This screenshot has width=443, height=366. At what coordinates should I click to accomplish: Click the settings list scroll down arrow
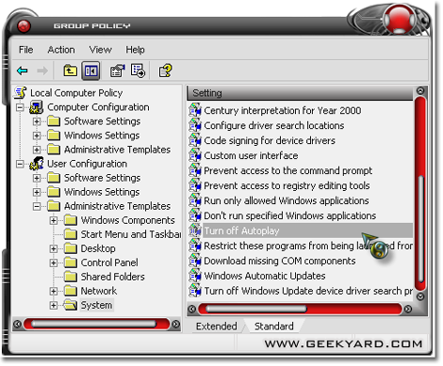tap(420, 296)
